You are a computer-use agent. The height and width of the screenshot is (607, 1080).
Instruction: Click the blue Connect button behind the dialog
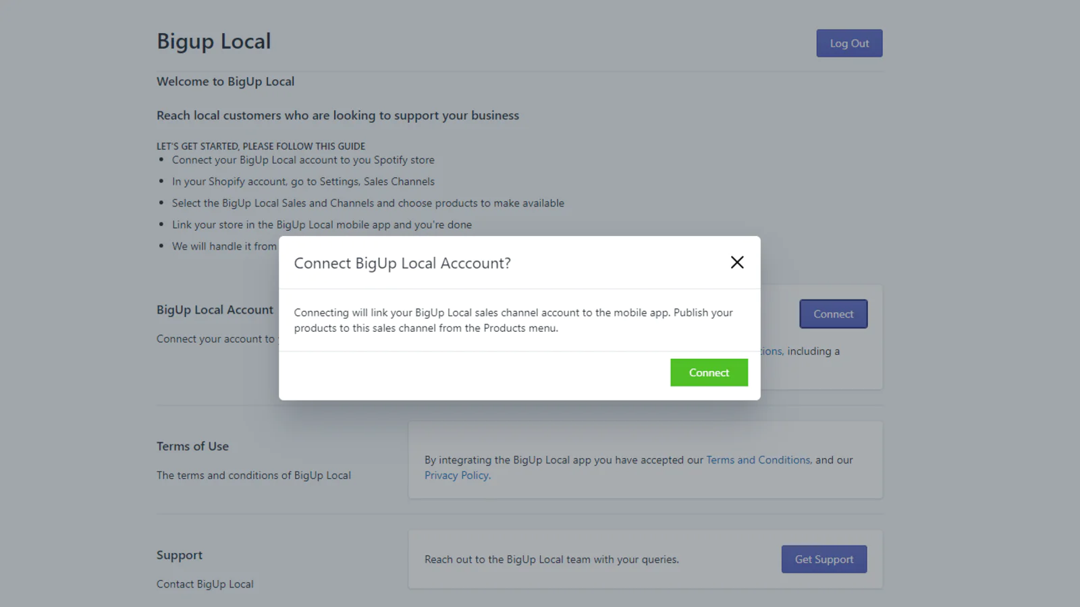pos(833,314)
